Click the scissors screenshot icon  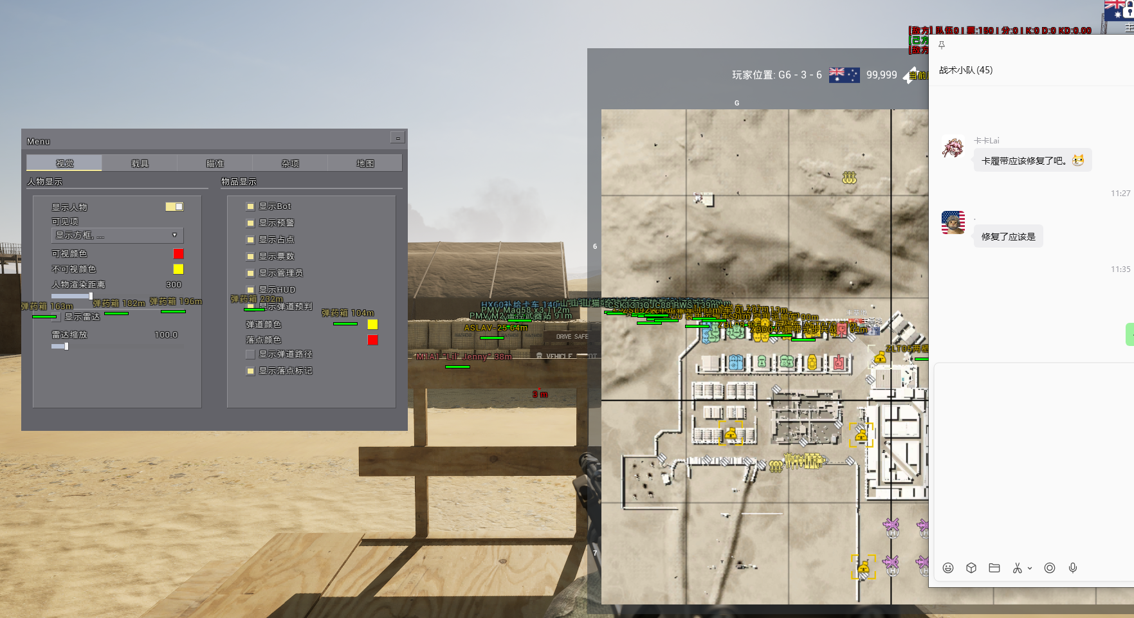pos(1017,568)
